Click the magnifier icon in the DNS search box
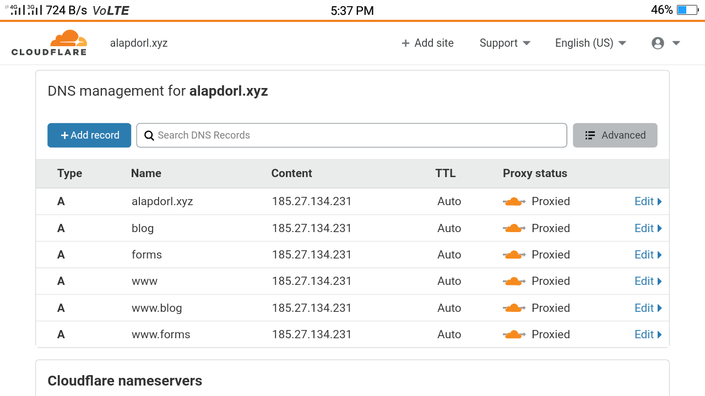The image size is (705, 396). tap(148, 135)
